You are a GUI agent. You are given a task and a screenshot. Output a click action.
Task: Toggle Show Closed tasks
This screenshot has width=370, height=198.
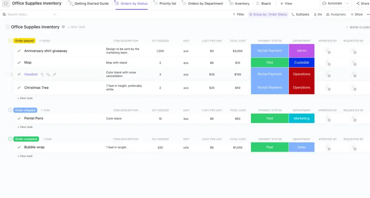point(358,27)
